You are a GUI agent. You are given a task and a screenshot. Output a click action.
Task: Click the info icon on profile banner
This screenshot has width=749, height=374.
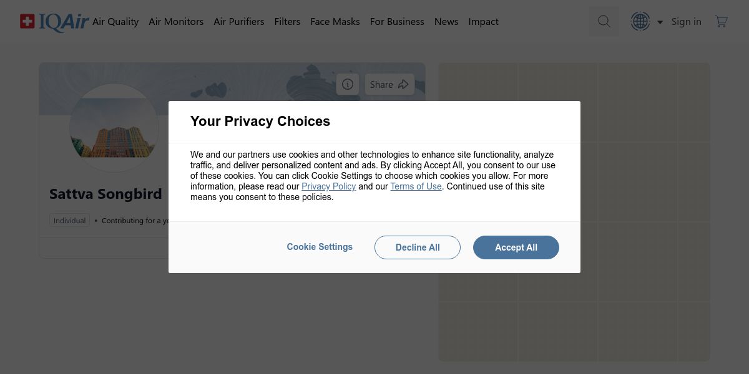(x=348, y=84)
